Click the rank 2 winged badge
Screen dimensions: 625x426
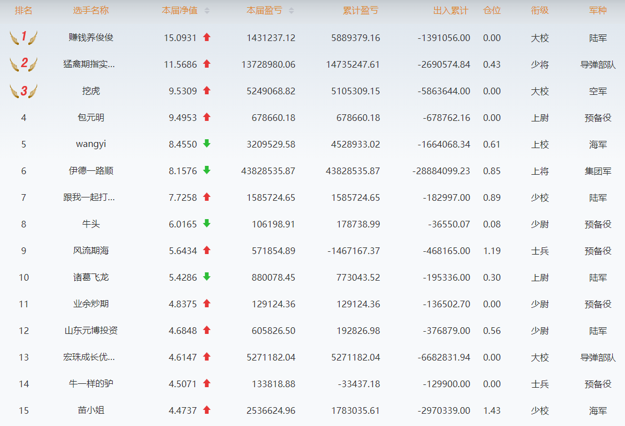tap(23, 64)
